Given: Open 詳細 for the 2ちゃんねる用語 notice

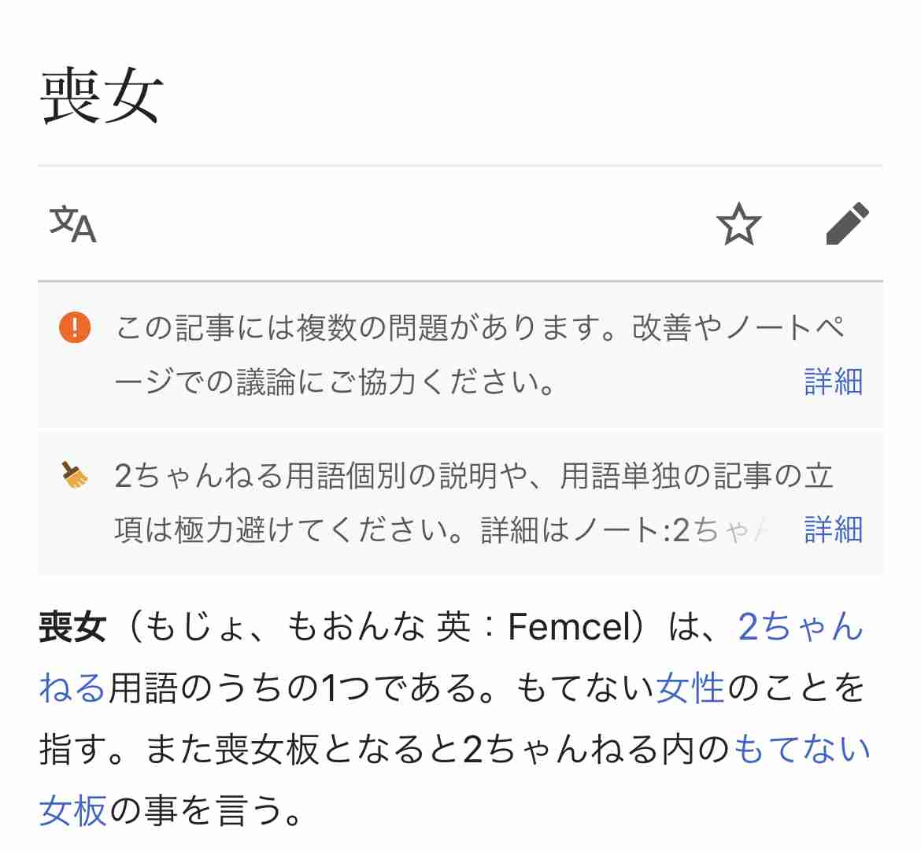Looking at the screenshot, I should point(834,529).
